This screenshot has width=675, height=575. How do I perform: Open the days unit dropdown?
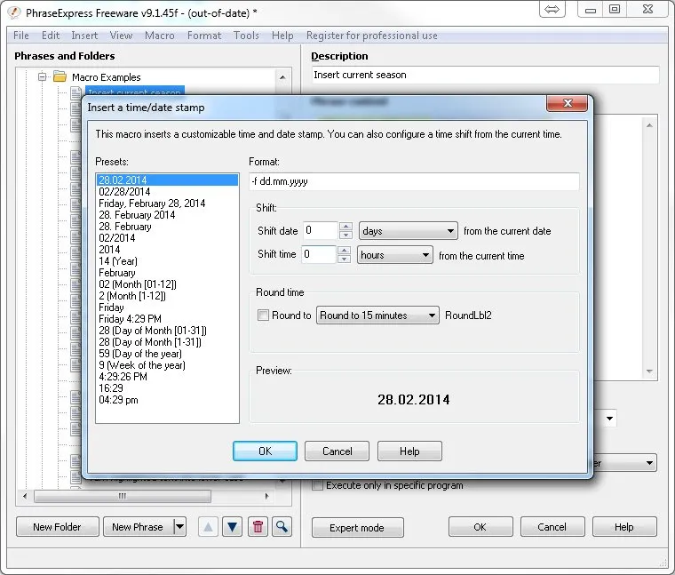[x=408, y=231]
